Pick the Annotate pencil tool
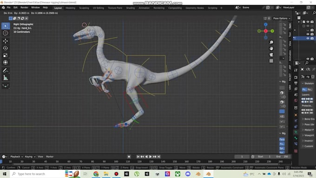This screenshot has height=178, width=316. (x=6, y=71)
